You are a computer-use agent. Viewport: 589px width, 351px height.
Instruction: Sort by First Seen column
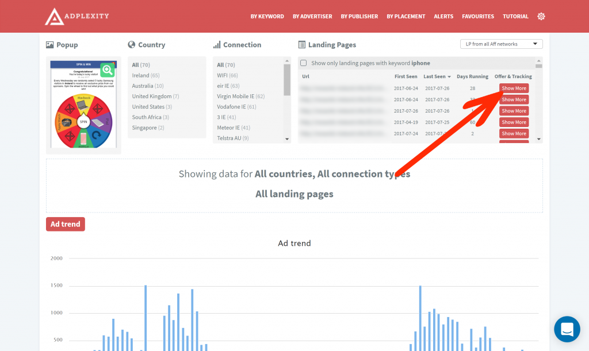point(406,76)
